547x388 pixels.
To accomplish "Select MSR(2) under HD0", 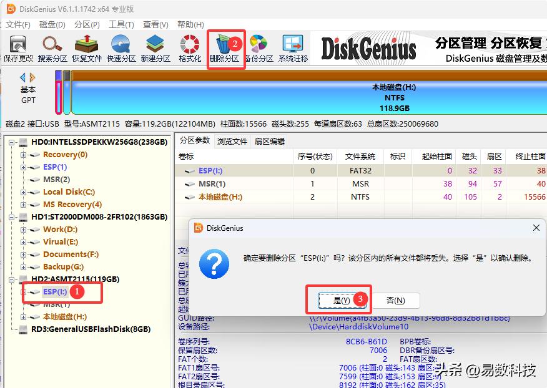I will (57, 180).
